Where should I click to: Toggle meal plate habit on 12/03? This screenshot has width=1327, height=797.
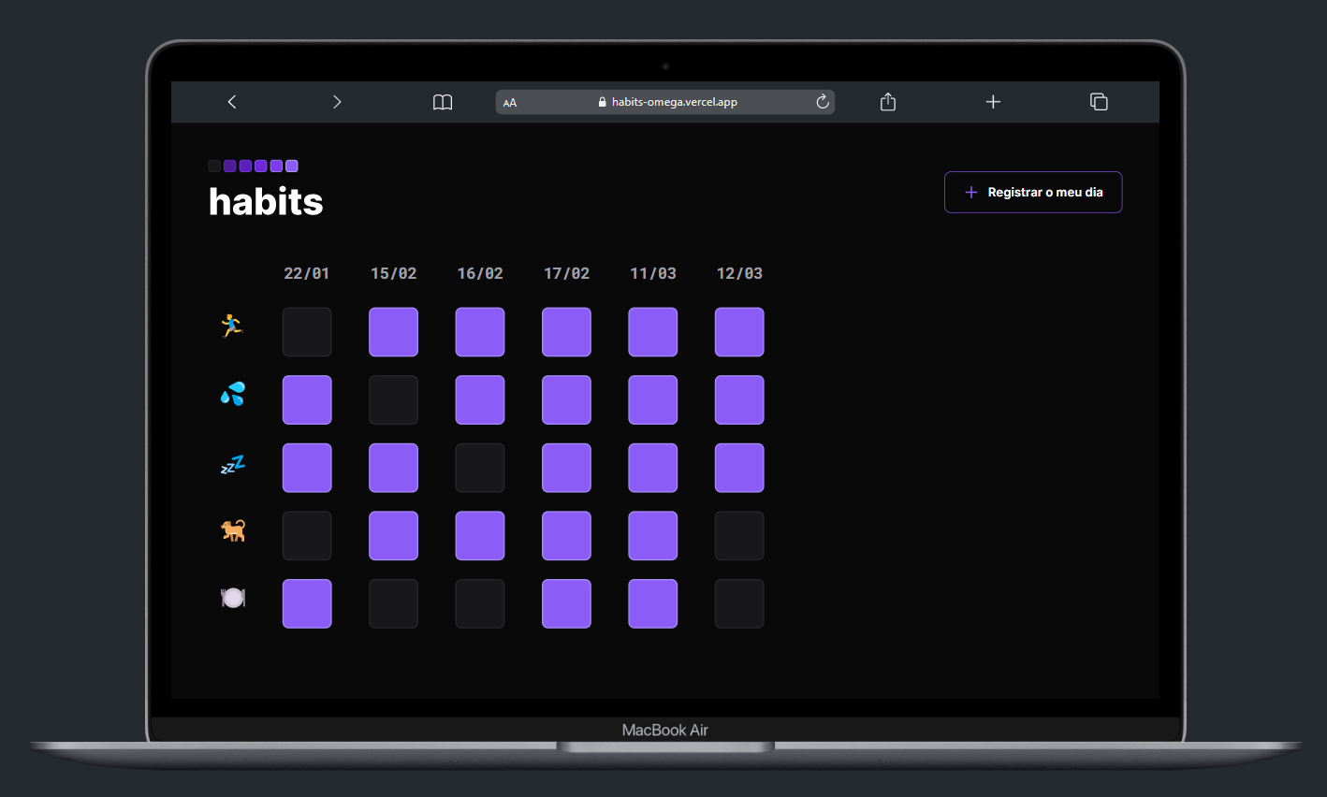click(x=739, y=603)
